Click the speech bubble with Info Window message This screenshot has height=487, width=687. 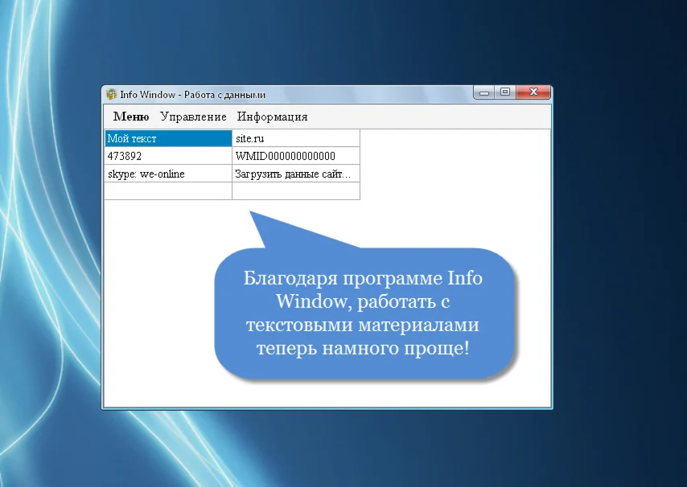click(364, 313)
